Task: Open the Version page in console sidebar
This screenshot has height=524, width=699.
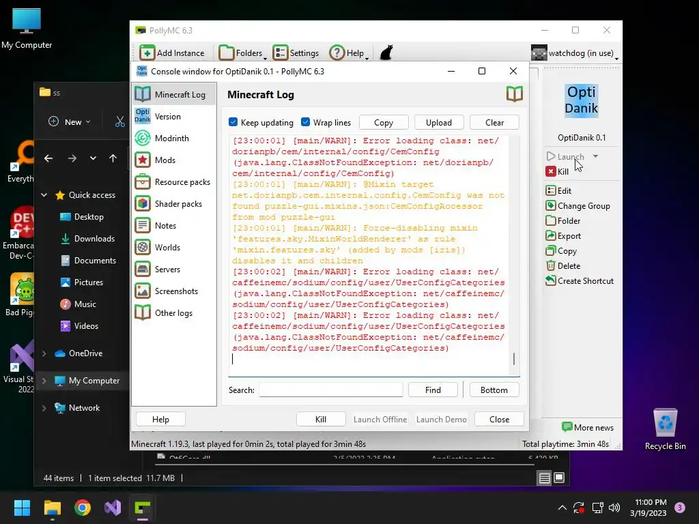Action: [x=174, y=116]
